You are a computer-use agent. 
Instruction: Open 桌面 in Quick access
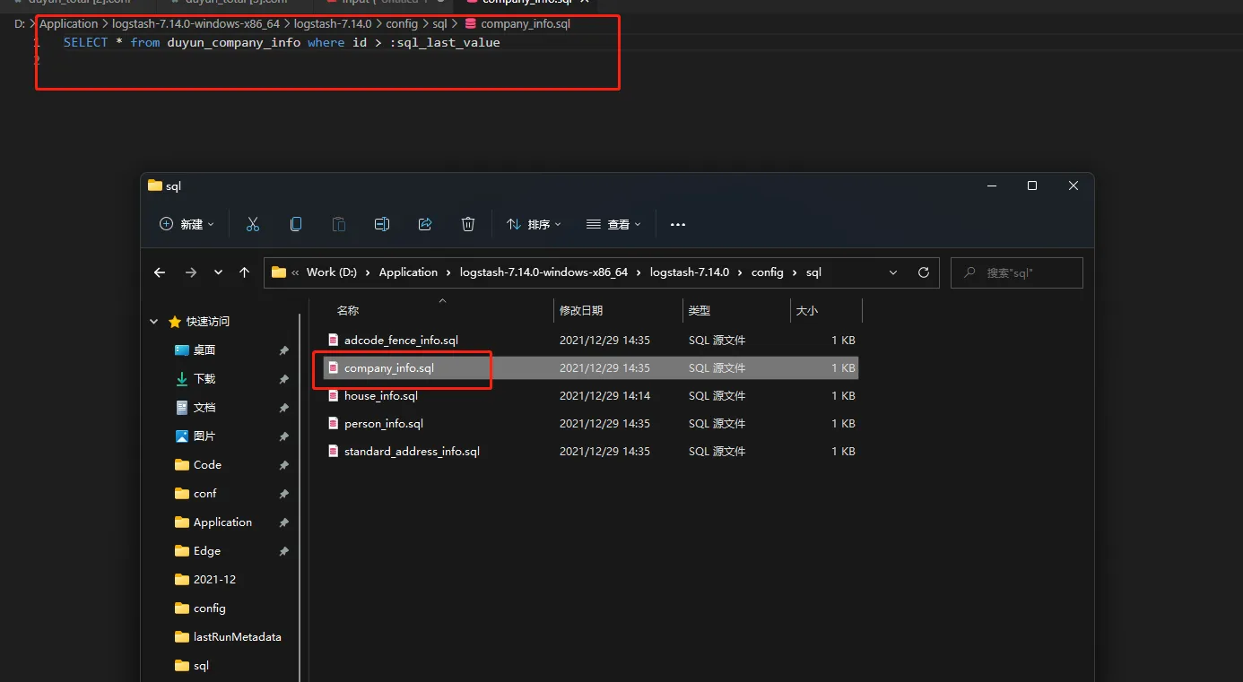204,350
